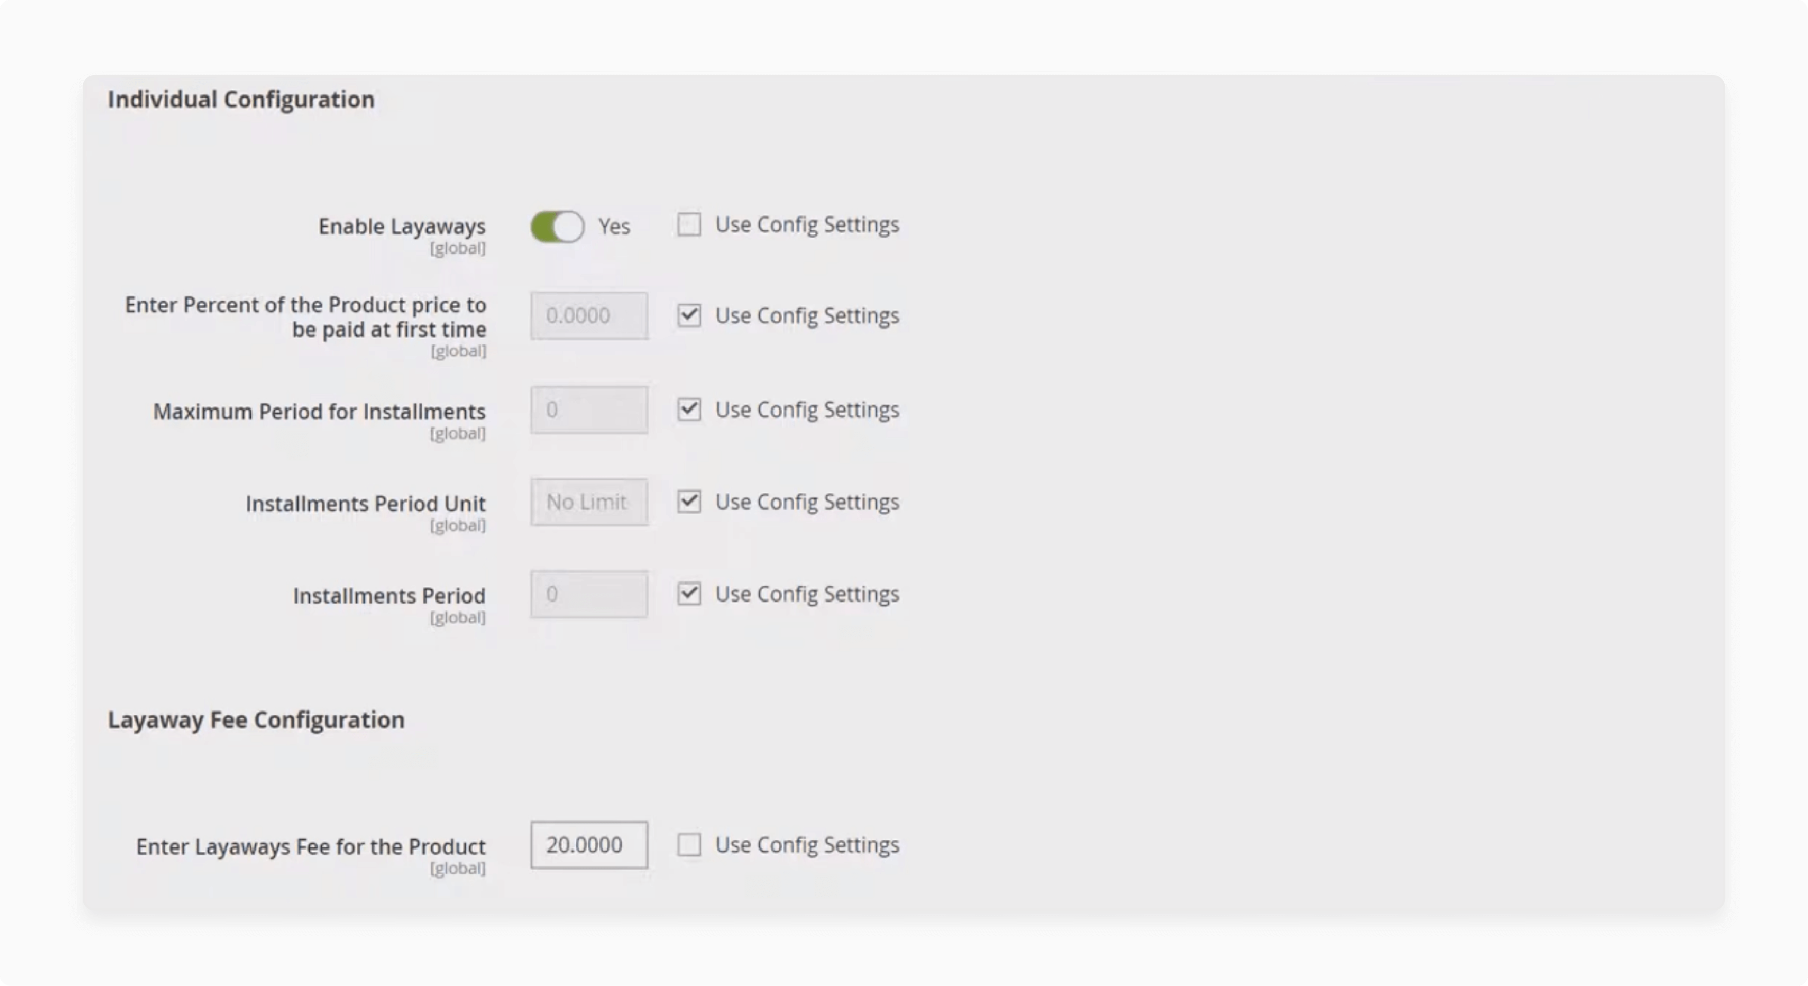
Task: Click the Individual Configuration heading
Action: (x=241, y=100)
